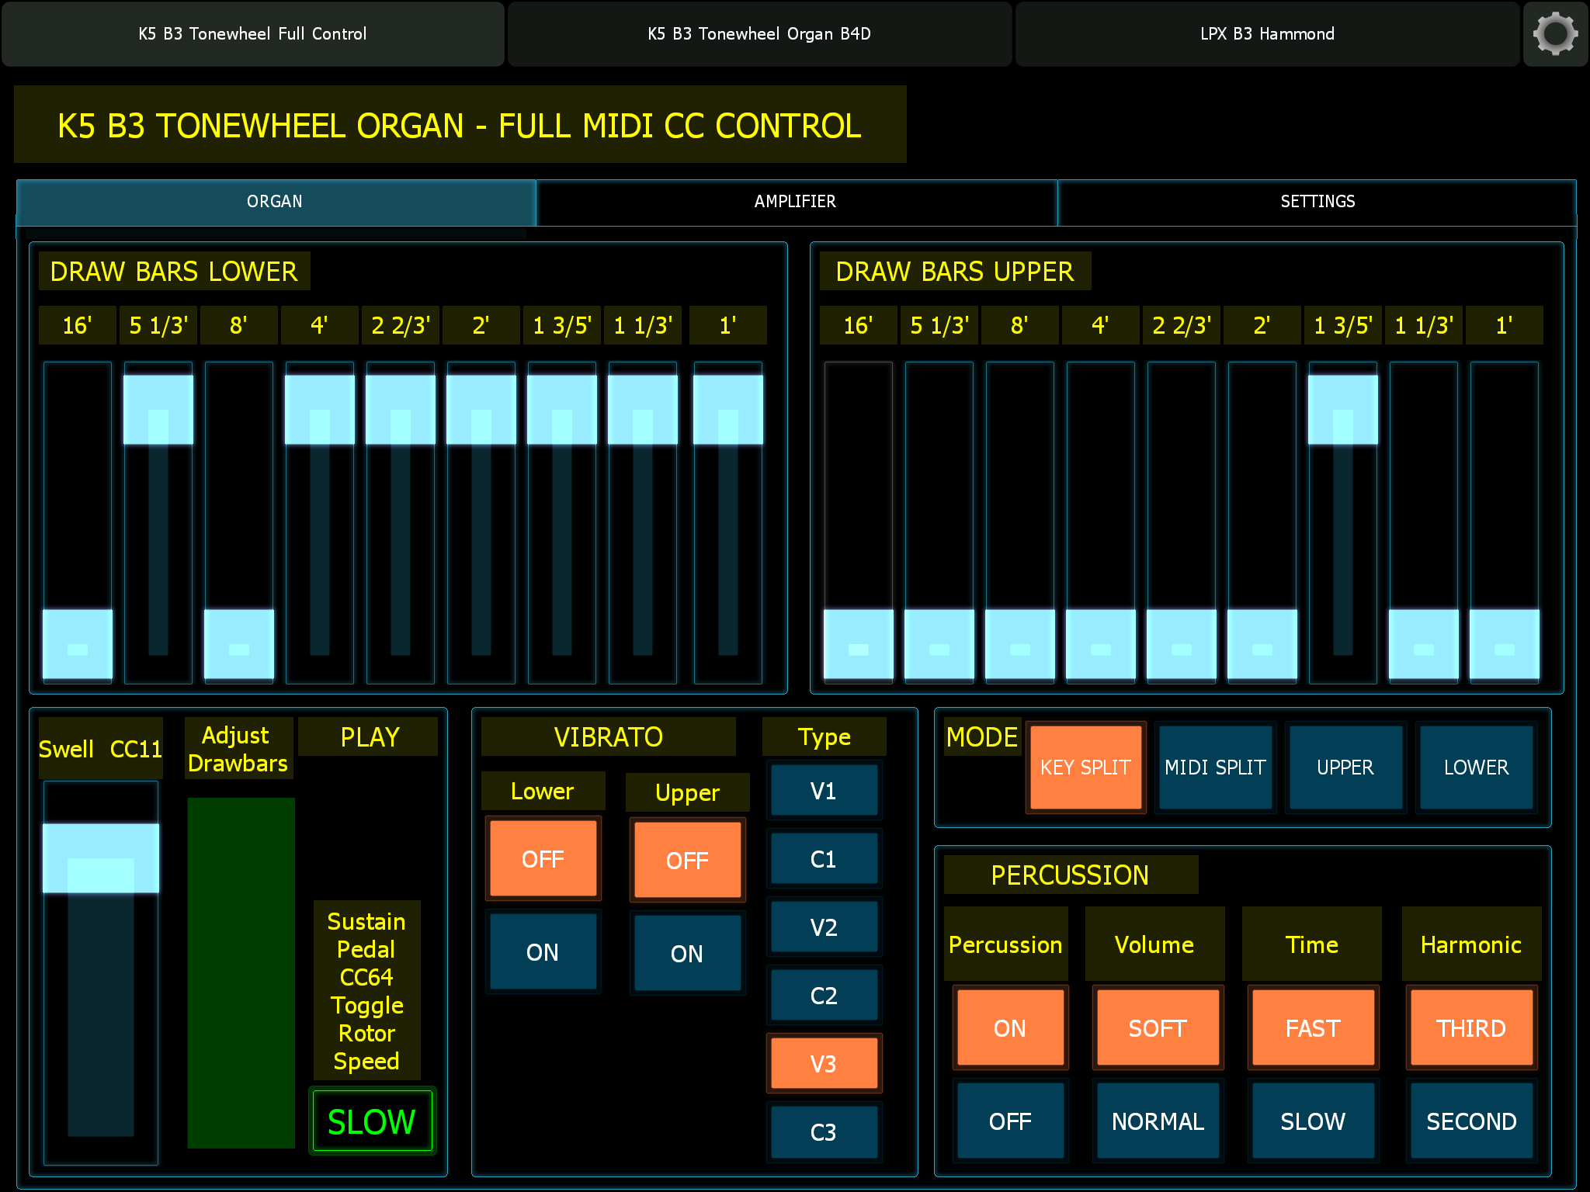Set percussion Harmonic to THIRD
Screen dimensions: 1590x1192
click(1472, 1028)
